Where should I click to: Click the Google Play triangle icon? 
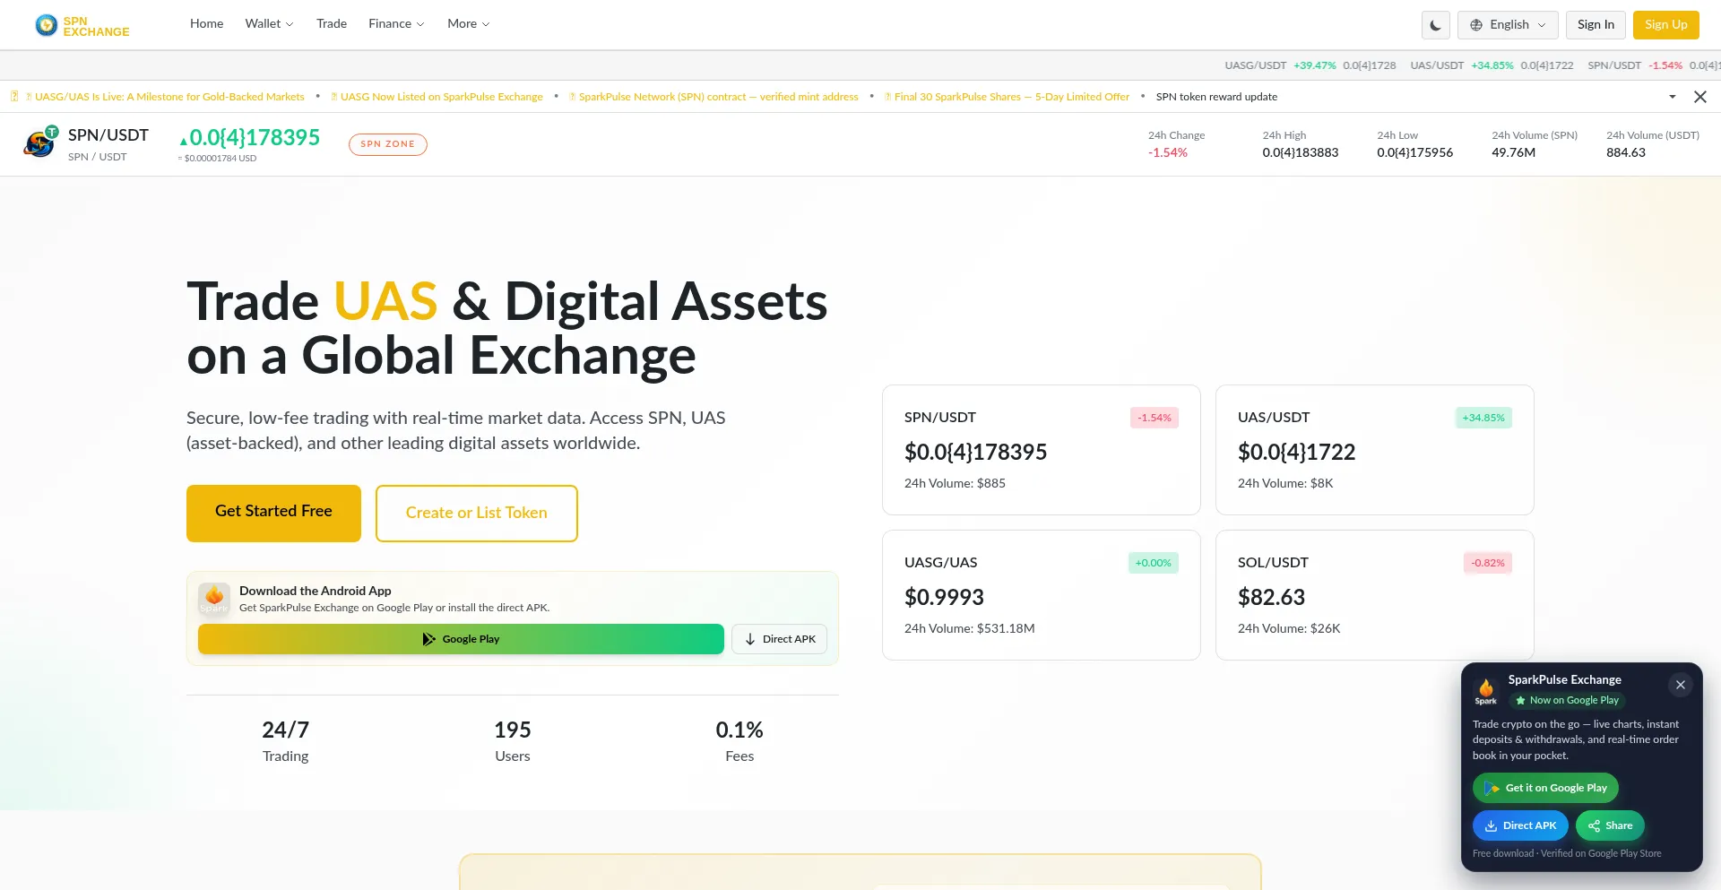(x=429, y=639)
